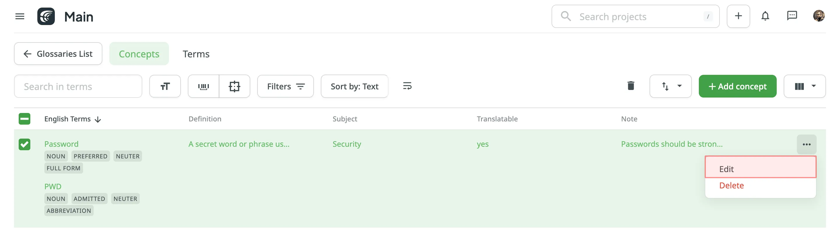The width and height of the screenshot is (840, 237).
Task: Uncheck the Password concept checkbox
Action: pyautogui.click(x=24, y=144)
